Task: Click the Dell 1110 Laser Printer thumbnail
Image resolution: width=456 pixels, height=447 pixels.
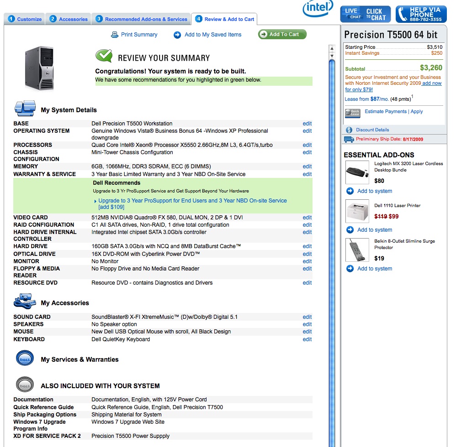Action: pyautogui.click(x=357, y=211)
